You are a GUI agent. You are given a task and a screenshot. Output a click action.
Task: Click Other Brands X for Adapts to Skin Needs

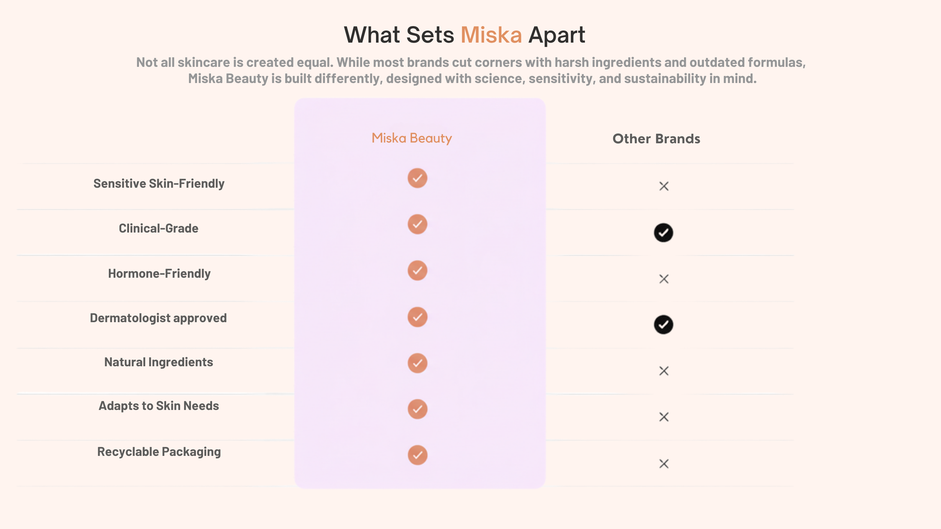pyautogui.click(x=664, y=417)
